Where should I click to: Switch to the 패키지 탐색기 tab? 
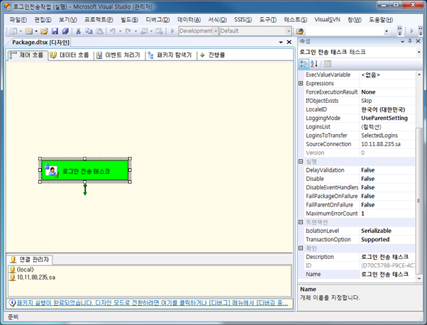click(x=170, y=55)
